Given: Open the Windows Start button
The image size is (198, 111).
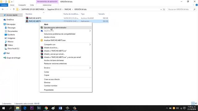Looking at the screenshot, I should tap(3, 108).
